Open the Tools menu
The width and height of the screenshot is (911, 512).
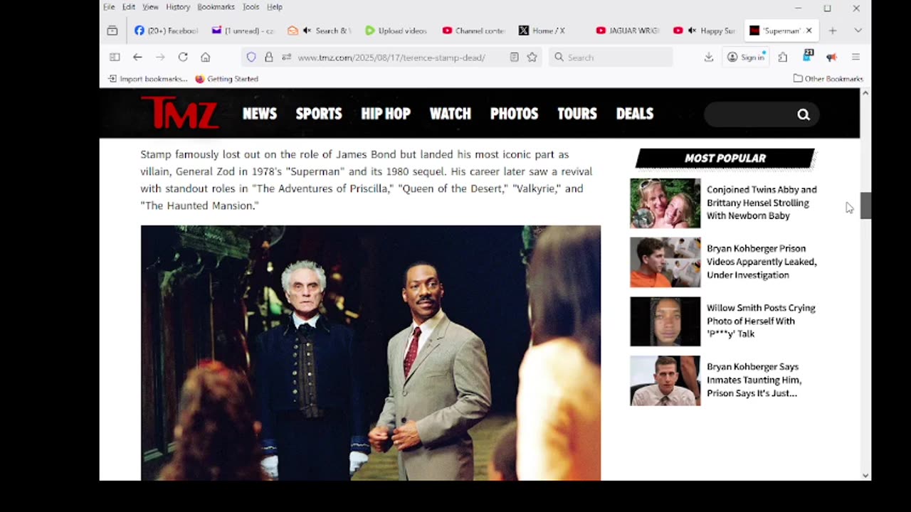(251, 7)
